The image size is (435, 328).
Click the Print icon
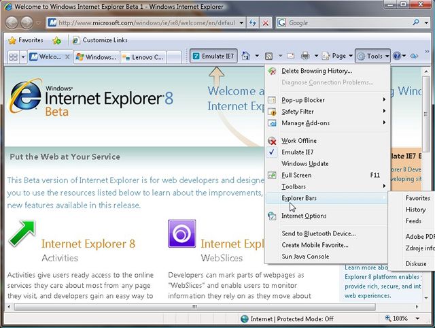pyautogui.click(x=305, y=56)
